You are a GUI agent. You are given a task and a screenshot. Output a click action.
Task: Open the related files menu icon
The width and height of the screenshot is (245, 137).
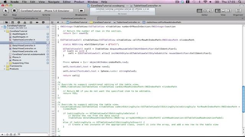coord(52,22)
